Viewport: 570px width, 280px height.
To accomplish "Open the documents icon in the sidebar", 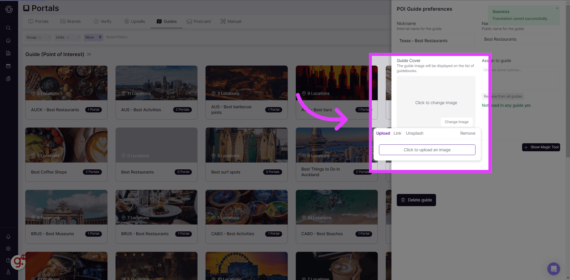I will [8, 79].
